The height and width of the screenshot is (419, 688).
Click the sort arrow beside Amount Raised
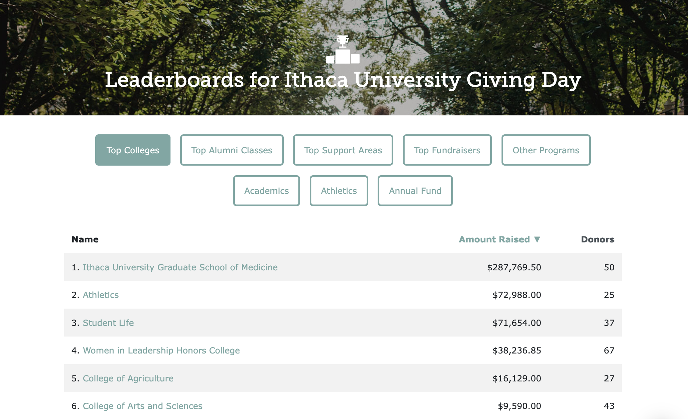point(537,239)
